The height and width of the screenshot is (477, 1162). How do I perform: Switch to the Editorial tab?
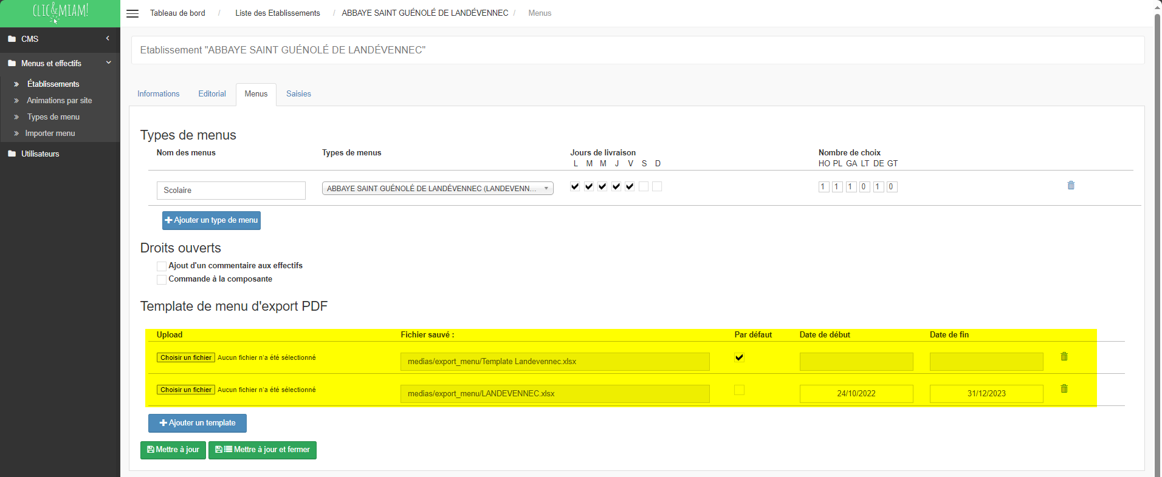212,94
